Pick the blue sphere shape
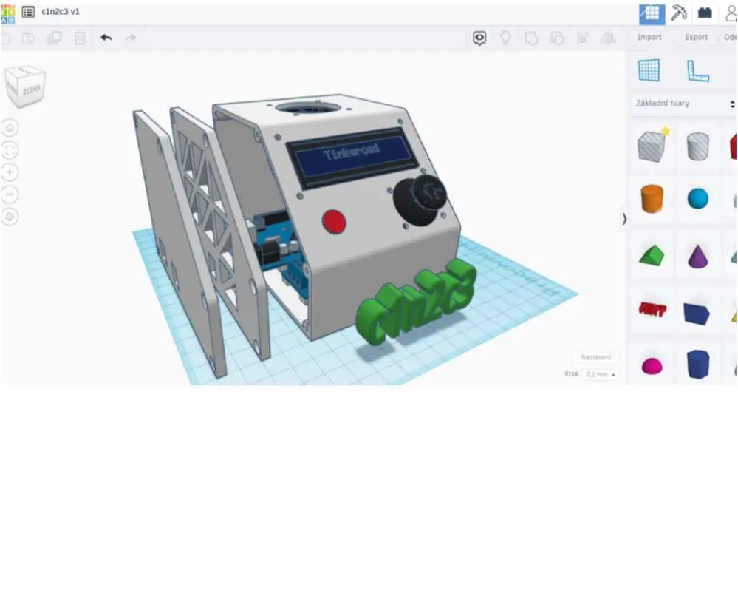 click(698, 198)
